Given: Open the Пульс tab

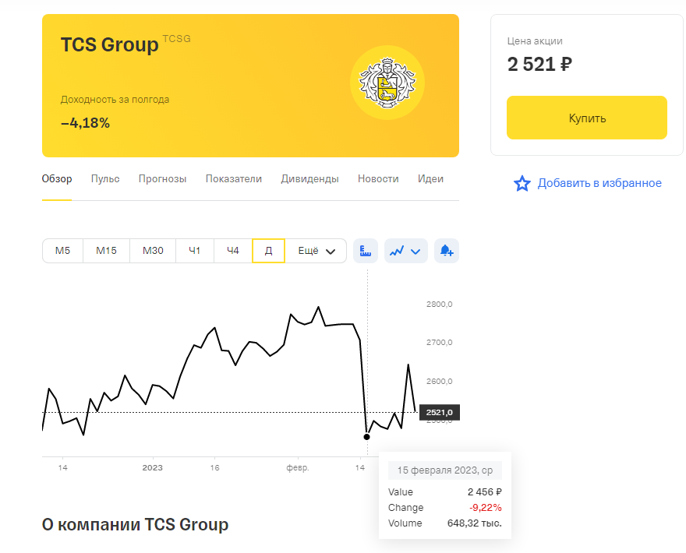Looking at the screenshot, I should pos(105,179).
